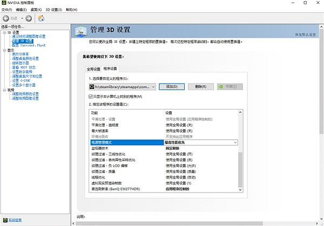This screenshot has width=324, height=226.
Task: Select the 监视器技术 feature row
Action: [x=164, y=148]
